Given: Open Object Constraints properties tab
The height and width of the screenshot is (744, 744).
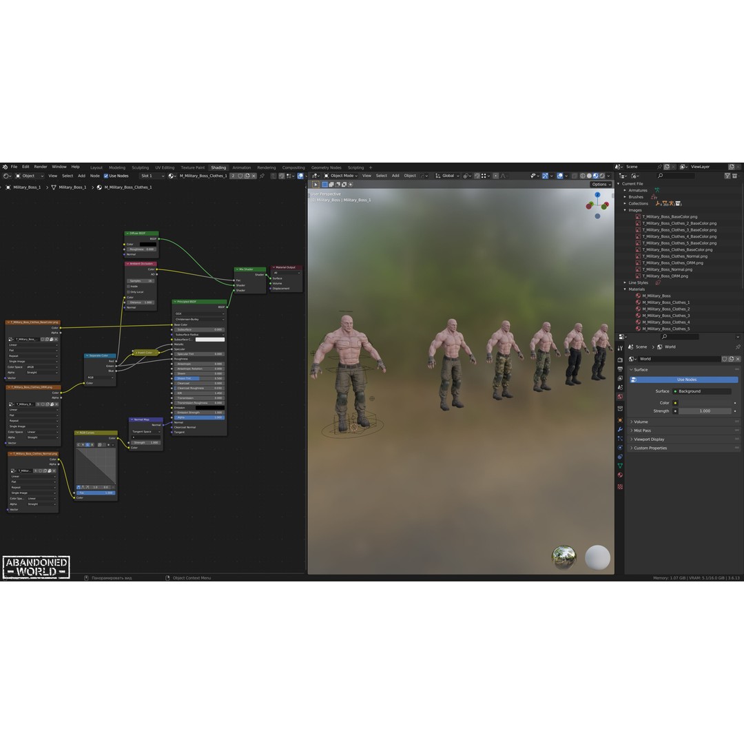Looking at the screenshot, I should (620, 457).
